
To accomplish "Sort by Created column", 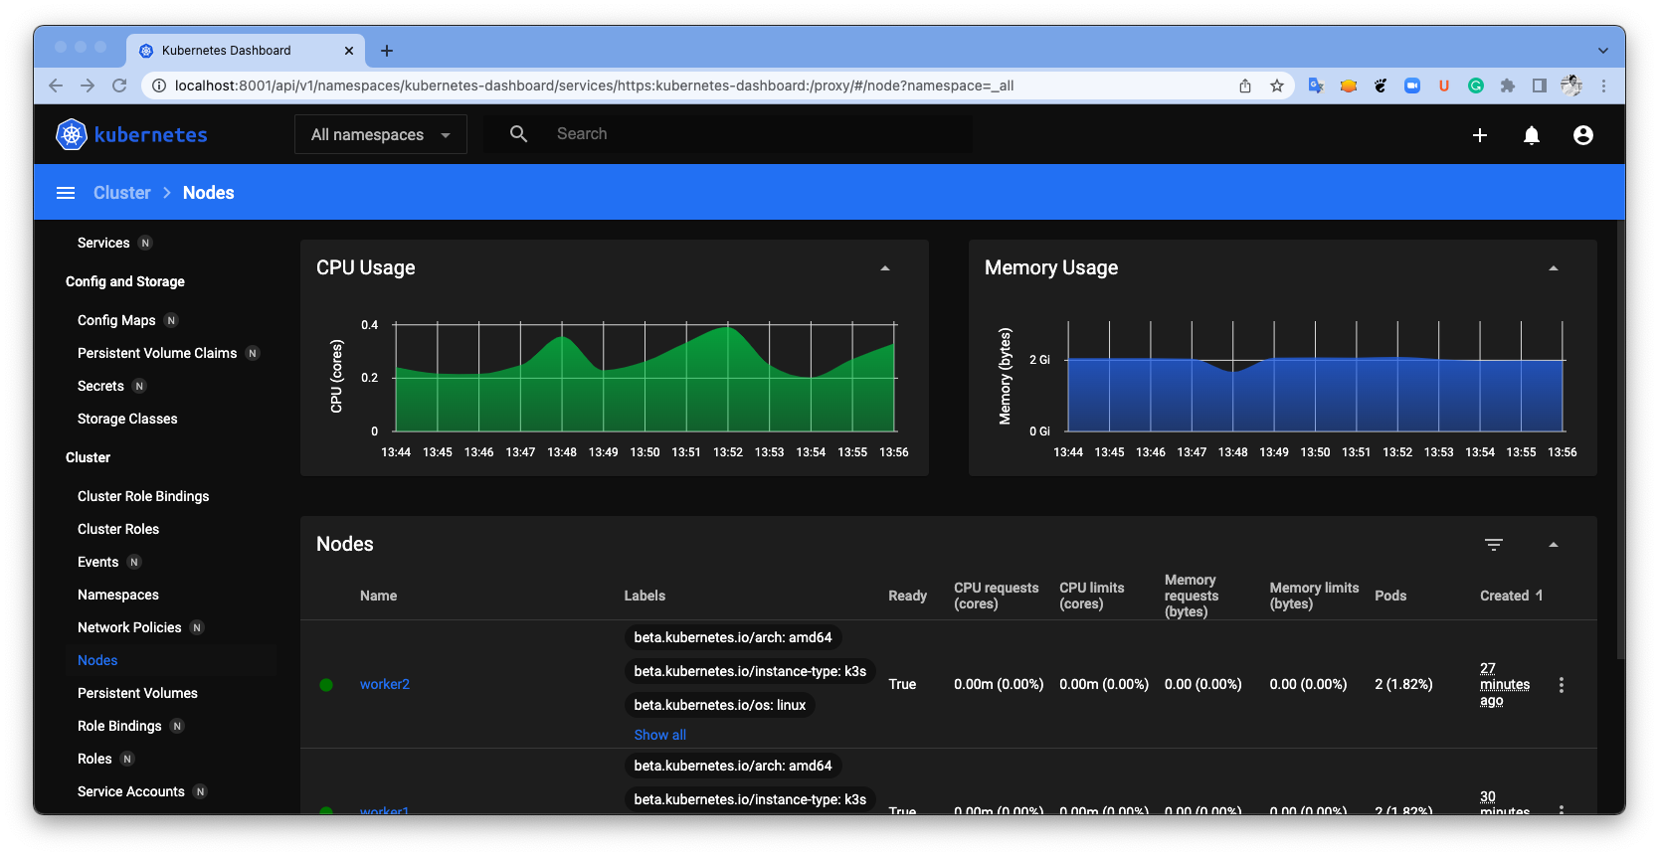I will pos(1511,596).
